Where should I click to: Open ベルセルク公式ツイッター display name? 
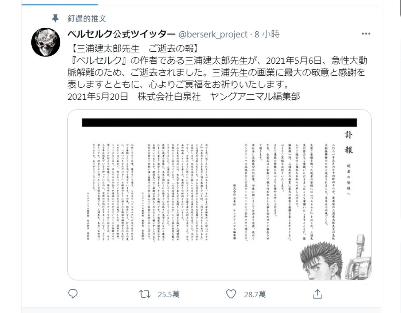[x=121, y=34]
